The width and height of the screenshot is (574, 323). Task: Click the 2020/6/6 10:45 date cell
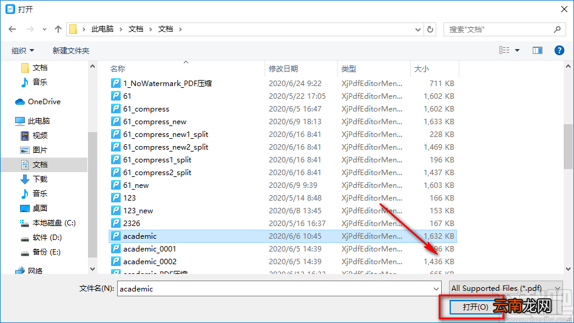click(x=295, y=236)
